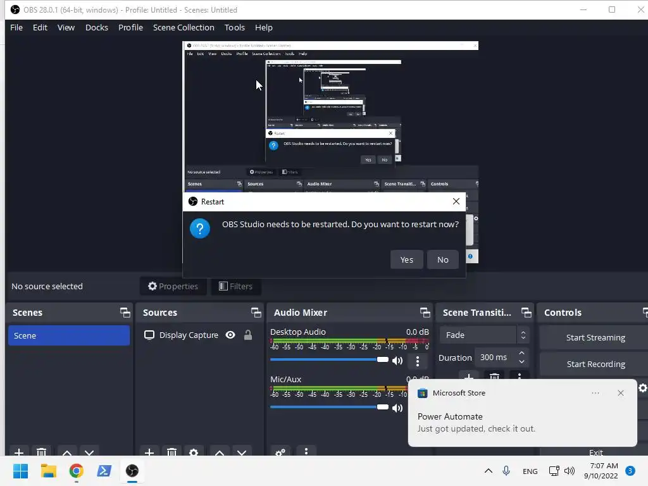Open Audio Mixer advanced properties gears

tap(280, 452)
